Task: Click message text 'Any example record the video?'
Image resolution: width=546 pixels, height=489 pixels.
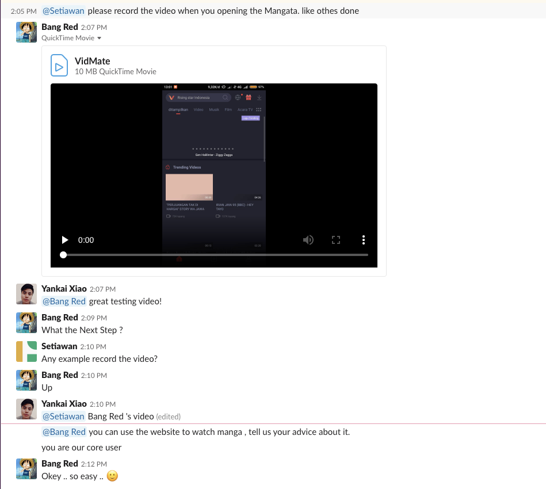Action: pos(100,359)
